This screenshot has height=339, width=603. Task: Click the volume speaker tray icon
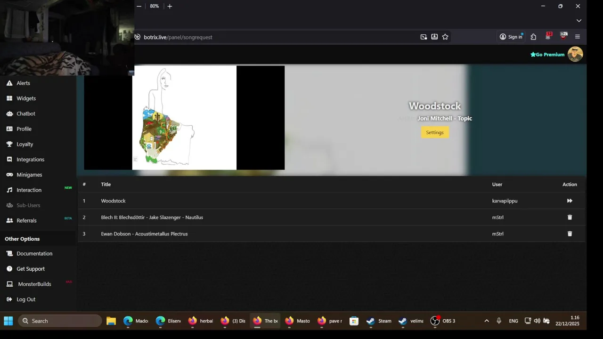[537, 321]
